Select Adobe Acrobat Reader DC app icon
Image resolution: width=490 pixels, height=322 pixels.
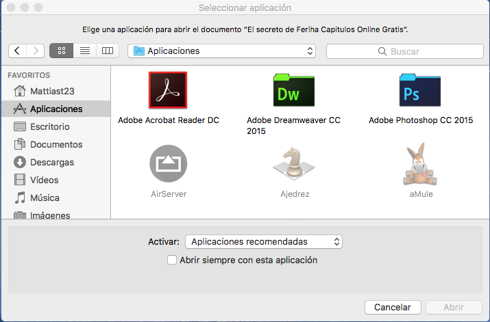(x=168, y=90)
